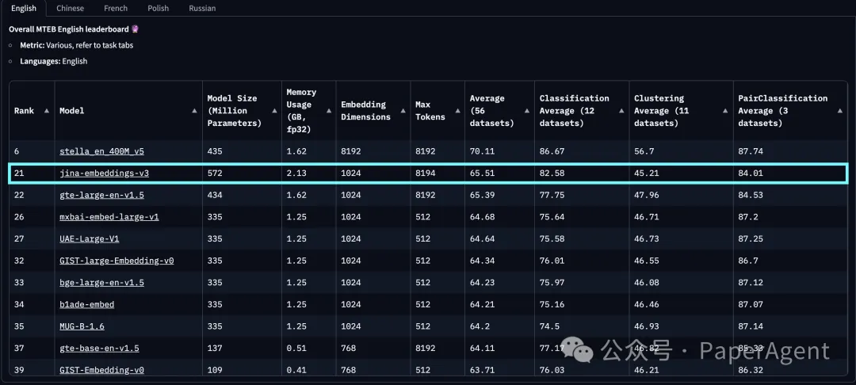
Task: Select the English tab
Action: 24,8
